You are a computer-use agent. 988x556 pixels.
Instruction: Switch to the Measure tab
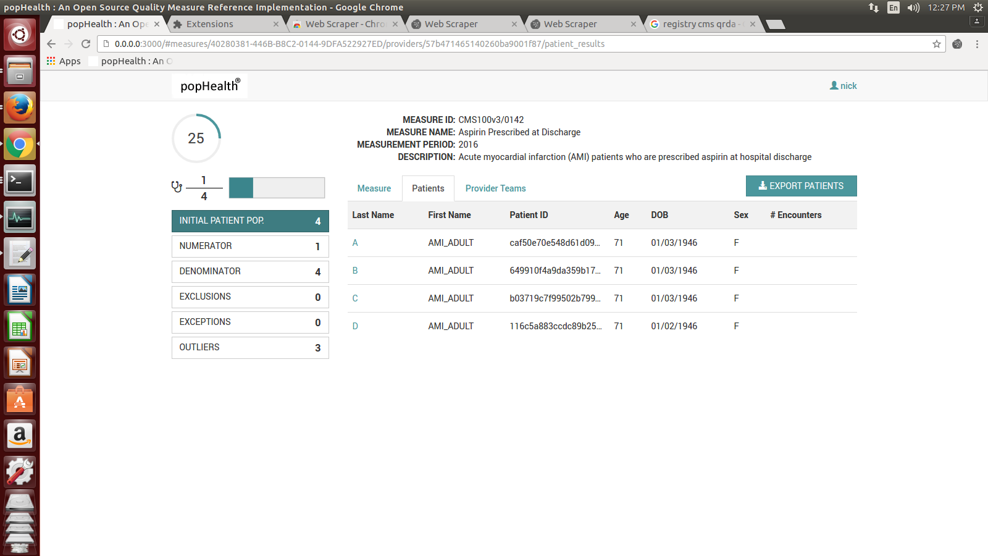click(x=374, y=188)
